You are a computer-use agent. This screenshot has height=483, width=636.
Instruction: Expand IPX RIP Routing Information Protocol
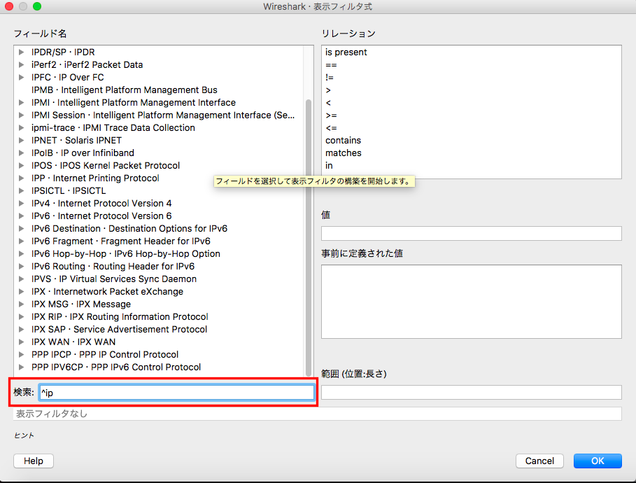coord(22,316)
